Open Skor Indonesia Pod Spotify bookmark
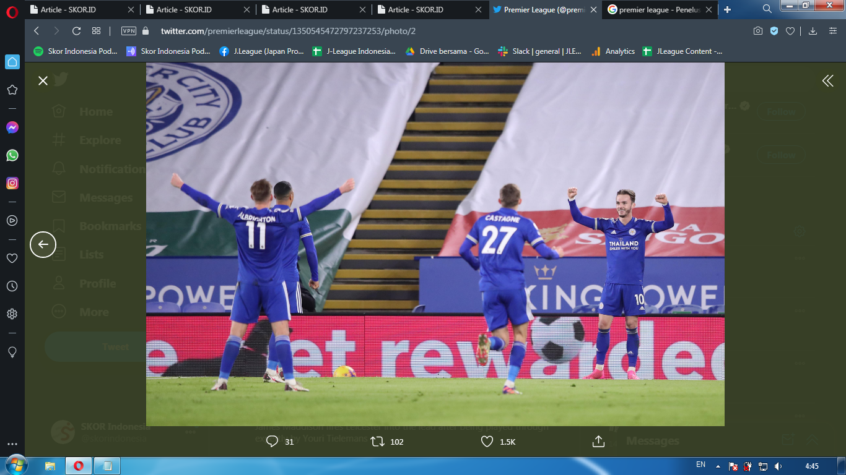Image resolution: width=846 pixels, height=475 pixels. click(76, 51)
